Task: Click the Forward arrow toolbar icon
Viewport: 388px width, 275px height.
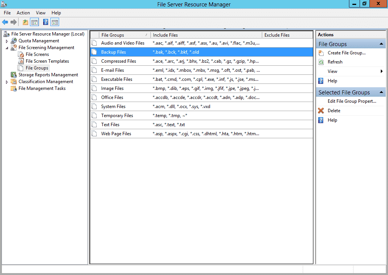Action: 14,22
